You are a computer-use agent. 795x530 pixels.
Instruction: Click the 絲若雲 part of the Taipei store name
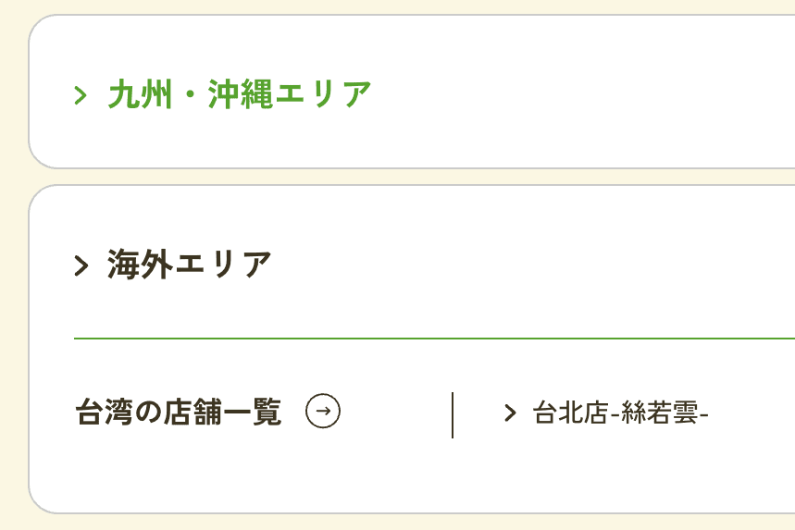pyautogui.click(x=659, y=413)
